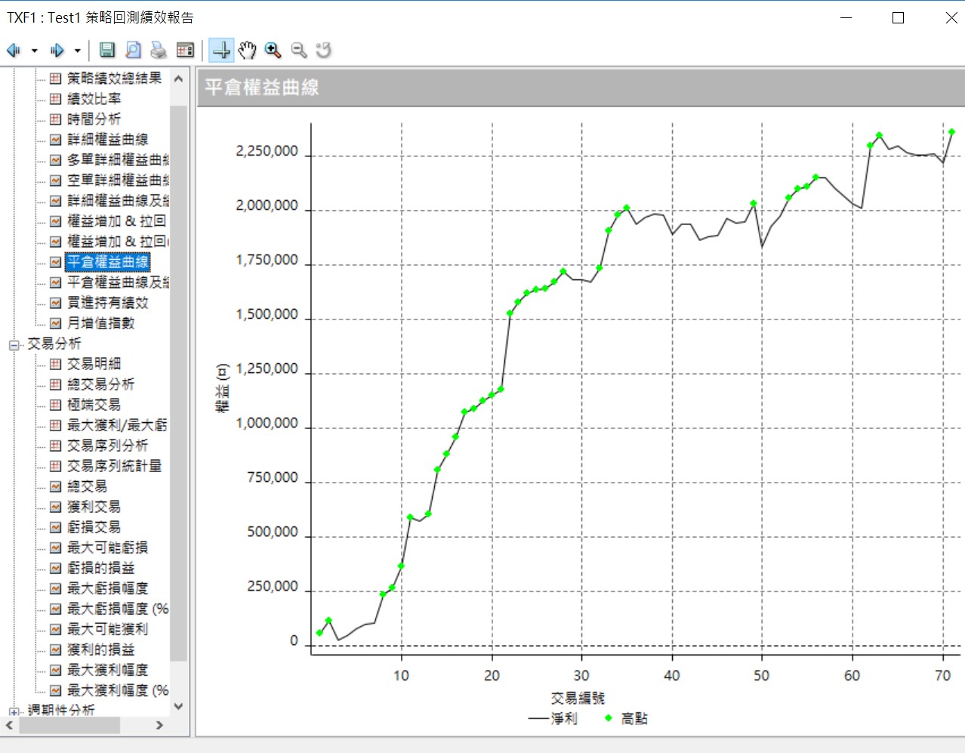Select 多單詳細權益曲線 in the tree

(x=117, y=159)
